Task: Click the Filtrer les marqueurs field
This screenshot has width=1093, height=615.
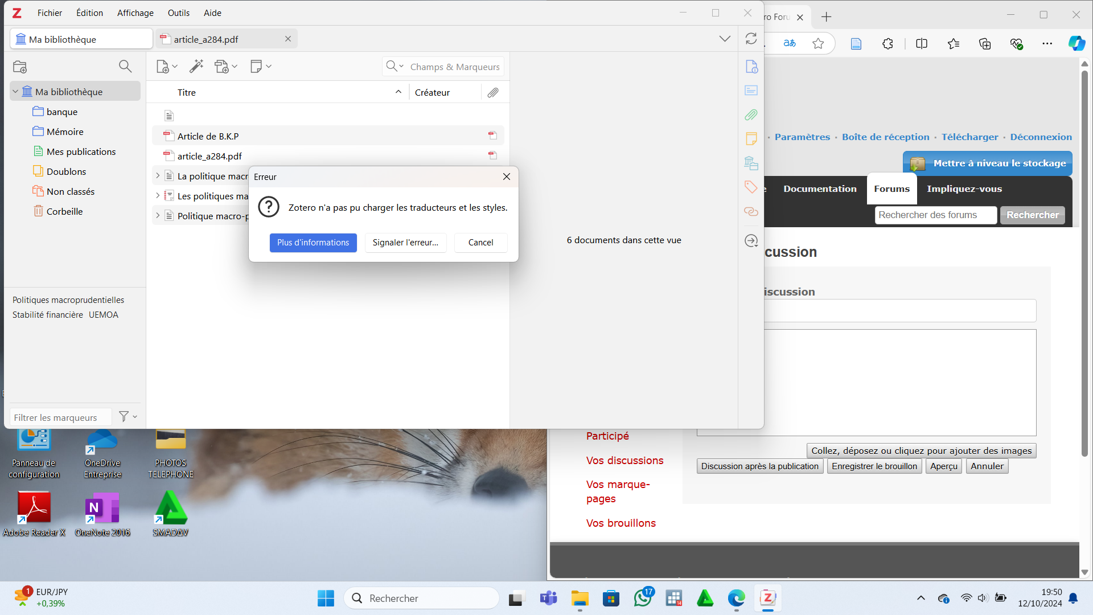Action: click(x=61, y=417)
